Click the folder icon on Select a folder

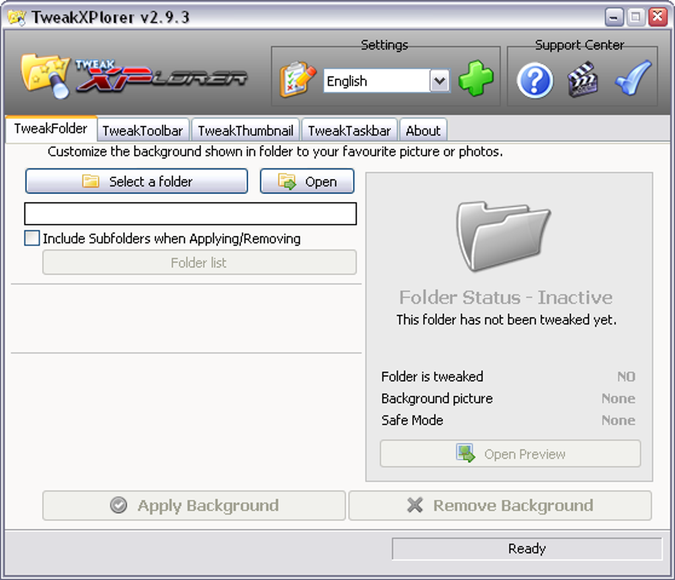point(91,181)
